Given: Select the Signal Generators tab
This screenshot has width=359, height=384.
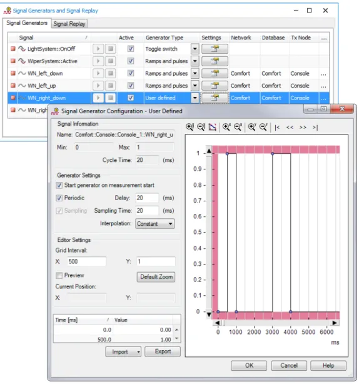Looking at the screenshot, I should (27, 23).
